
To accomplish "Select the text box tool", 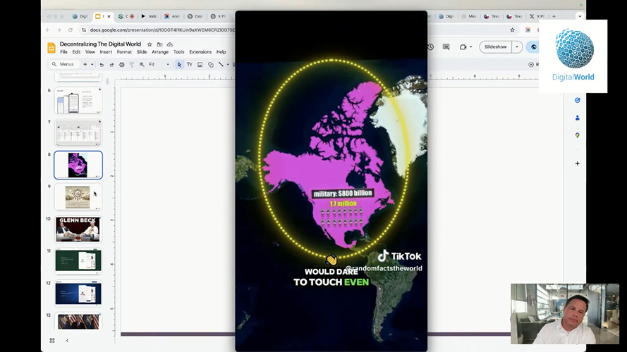I will (x=189, y=65).
